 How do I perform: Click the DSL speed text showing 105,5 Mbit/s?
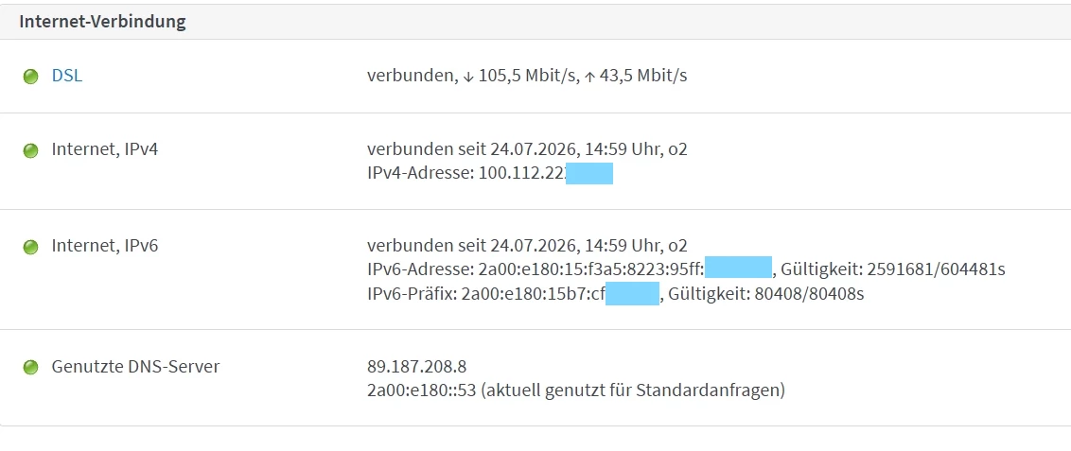tap(527, 77)
